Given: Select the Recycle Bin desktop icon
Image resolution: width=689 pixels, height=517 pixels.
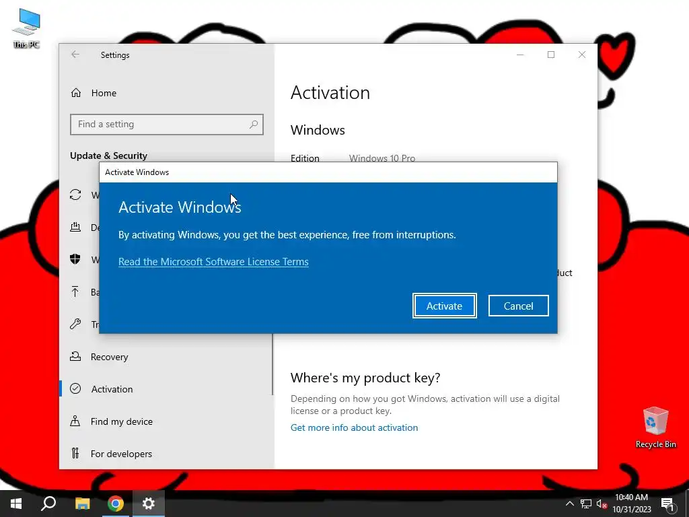Looking at the screenshot, I should tap(655, 427).
